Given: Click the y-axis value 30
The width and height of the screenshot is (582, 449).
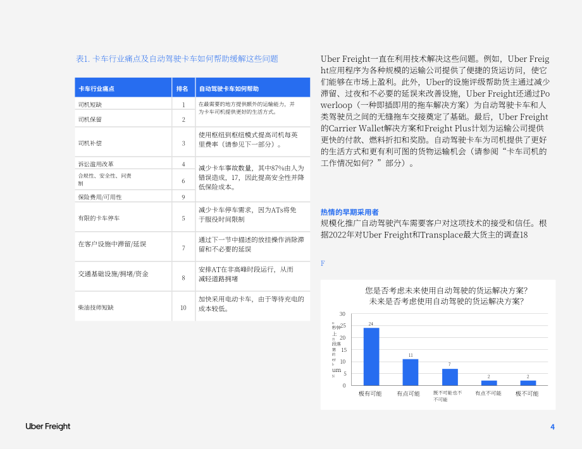Looking at the screenshot, I should point(342,314).
